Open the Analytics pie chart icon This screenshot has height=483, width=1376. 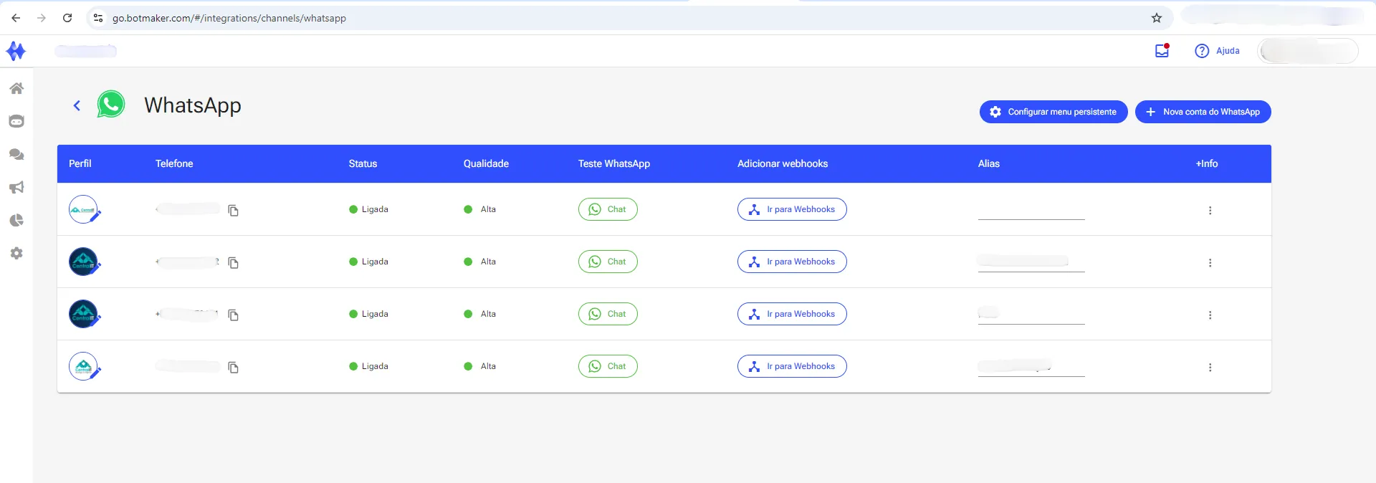click(16, 220)
